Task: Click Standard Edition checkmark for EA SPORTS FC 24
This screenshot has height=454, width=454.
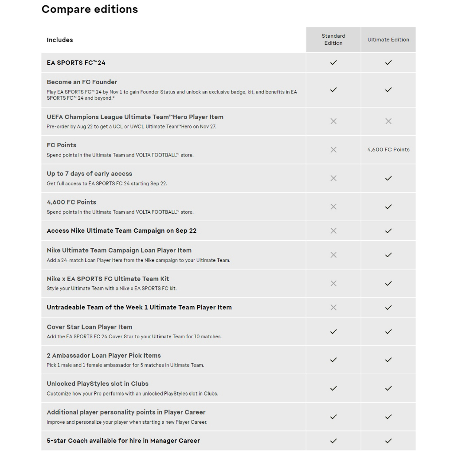Action: [x=333, y=63]
